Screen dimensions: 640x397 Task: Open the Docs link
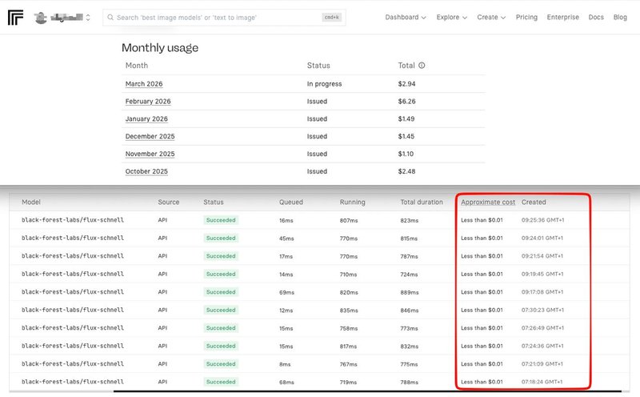596,17
